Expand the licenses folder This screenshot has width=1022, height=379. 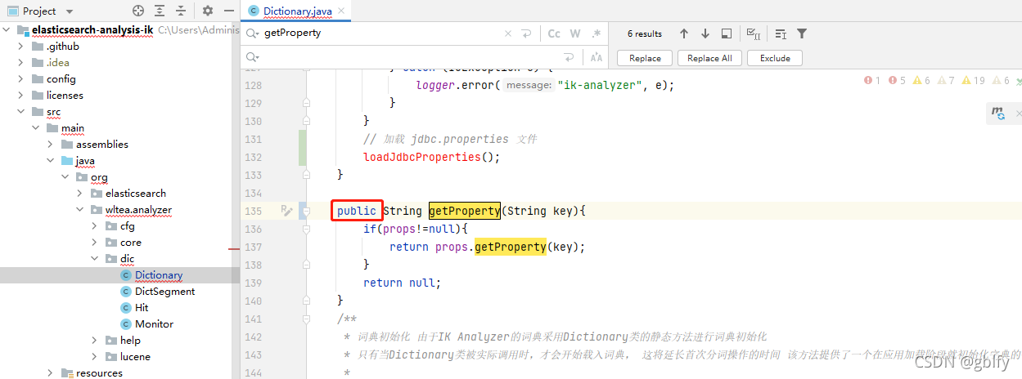coord(22,96)
